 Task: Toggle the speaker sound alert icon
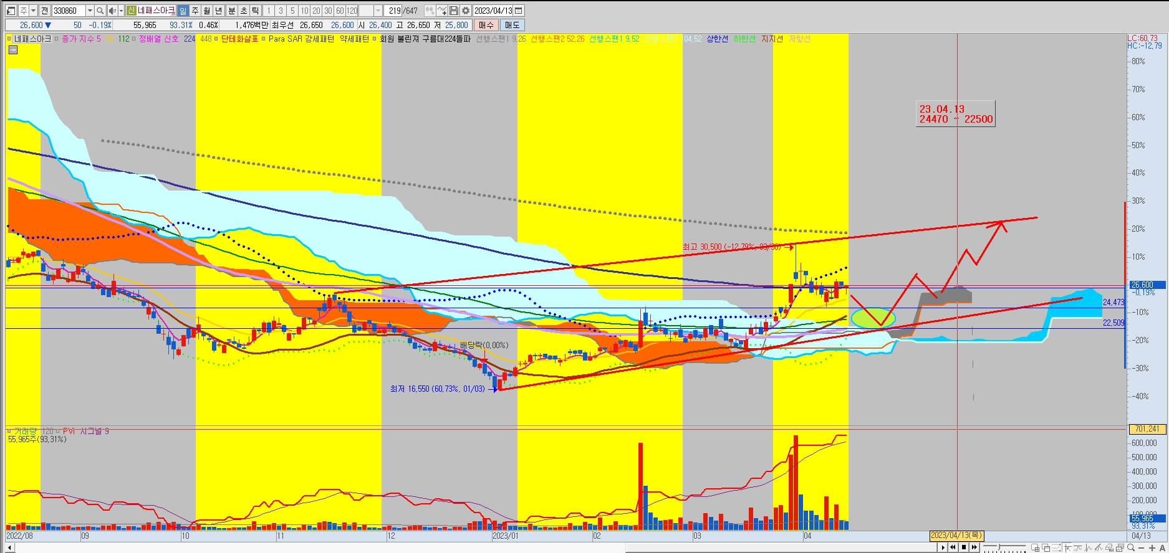coord(112,11)
